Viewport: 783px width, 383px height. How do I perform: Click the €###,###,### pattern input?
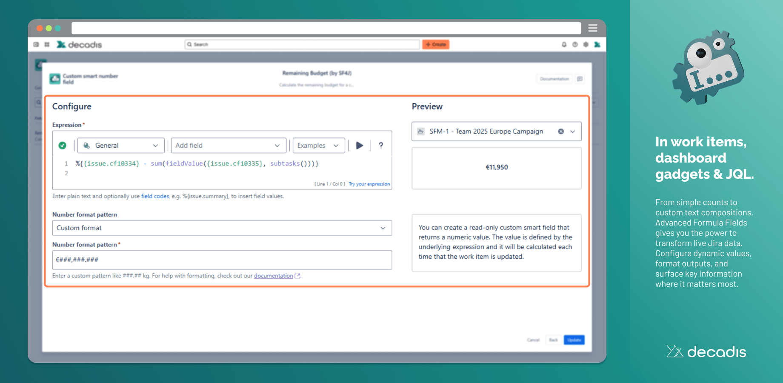point(222,260)
